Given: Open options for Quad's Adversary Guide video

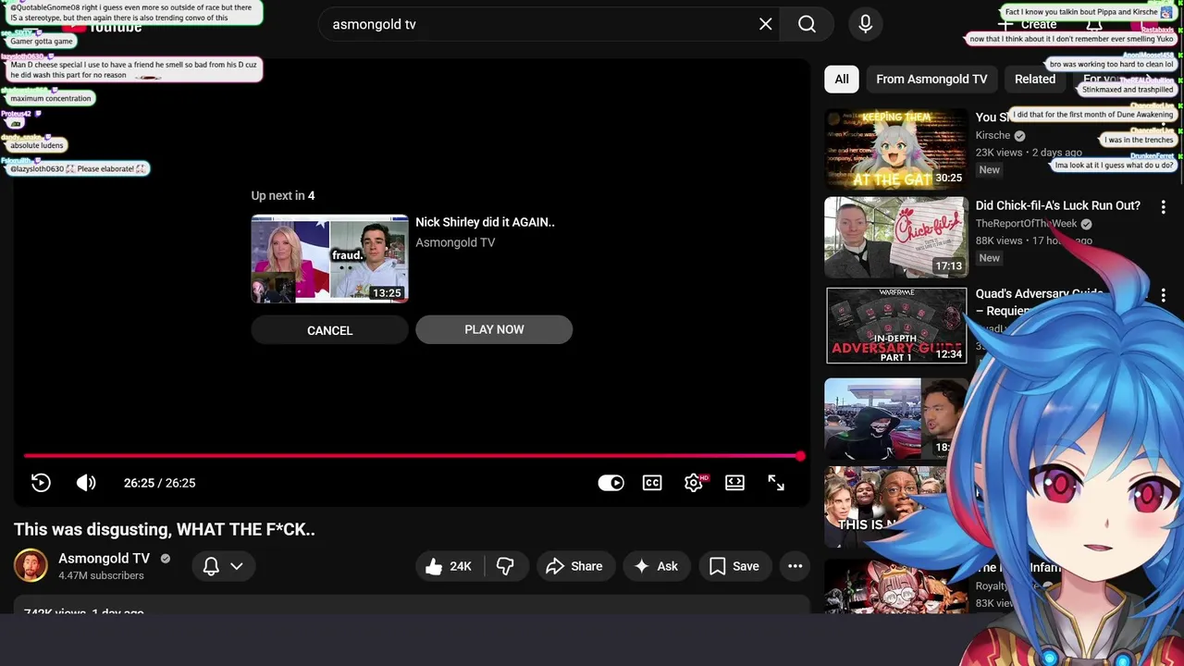Looking at the screenshot, I should pyautogui.click(x=1163, y=295).
